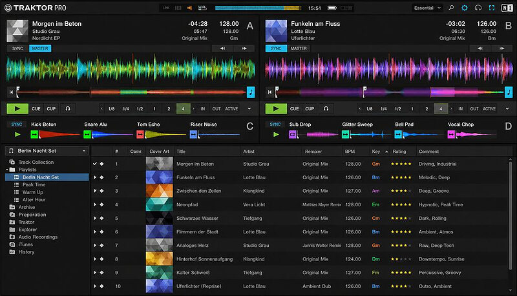Play Deck A with the green play button
517x296 pixels.
pyautogui.click(x=17, y=108)
